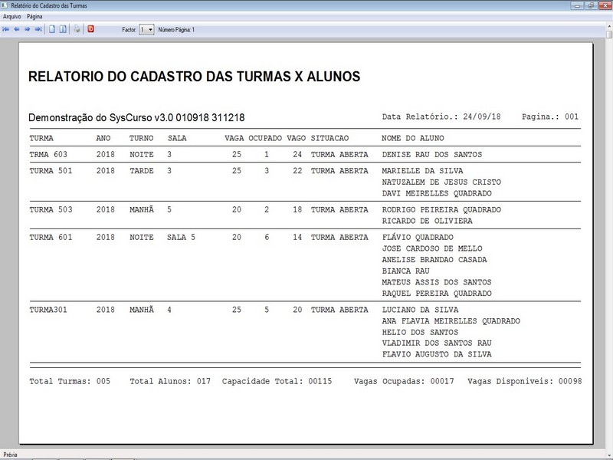The height and width of the screenshot is (460, 613).
Task: Click the OCUPADO column header
Action: click(265, 138)
